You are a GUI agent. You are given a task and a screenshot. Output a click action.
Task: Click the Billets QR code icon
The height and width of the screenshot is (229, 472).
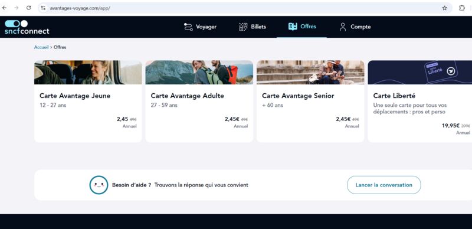click(243, 27)
